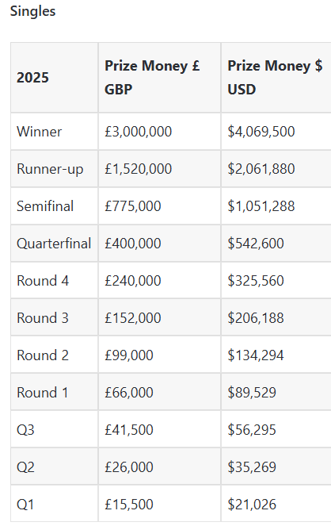Viewport: 331px width, 526px height.
Task: Select the Quarterfinal row label
Action: pos(54,244)
